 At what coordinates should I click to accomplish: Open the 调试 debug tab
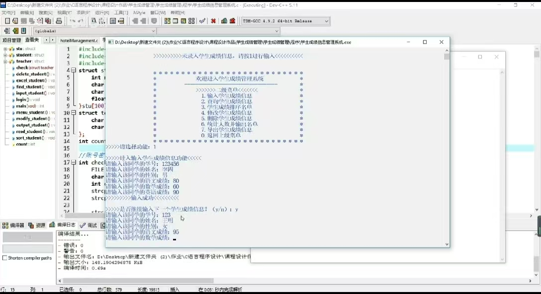pyautogui.click(x=90, y=225)
